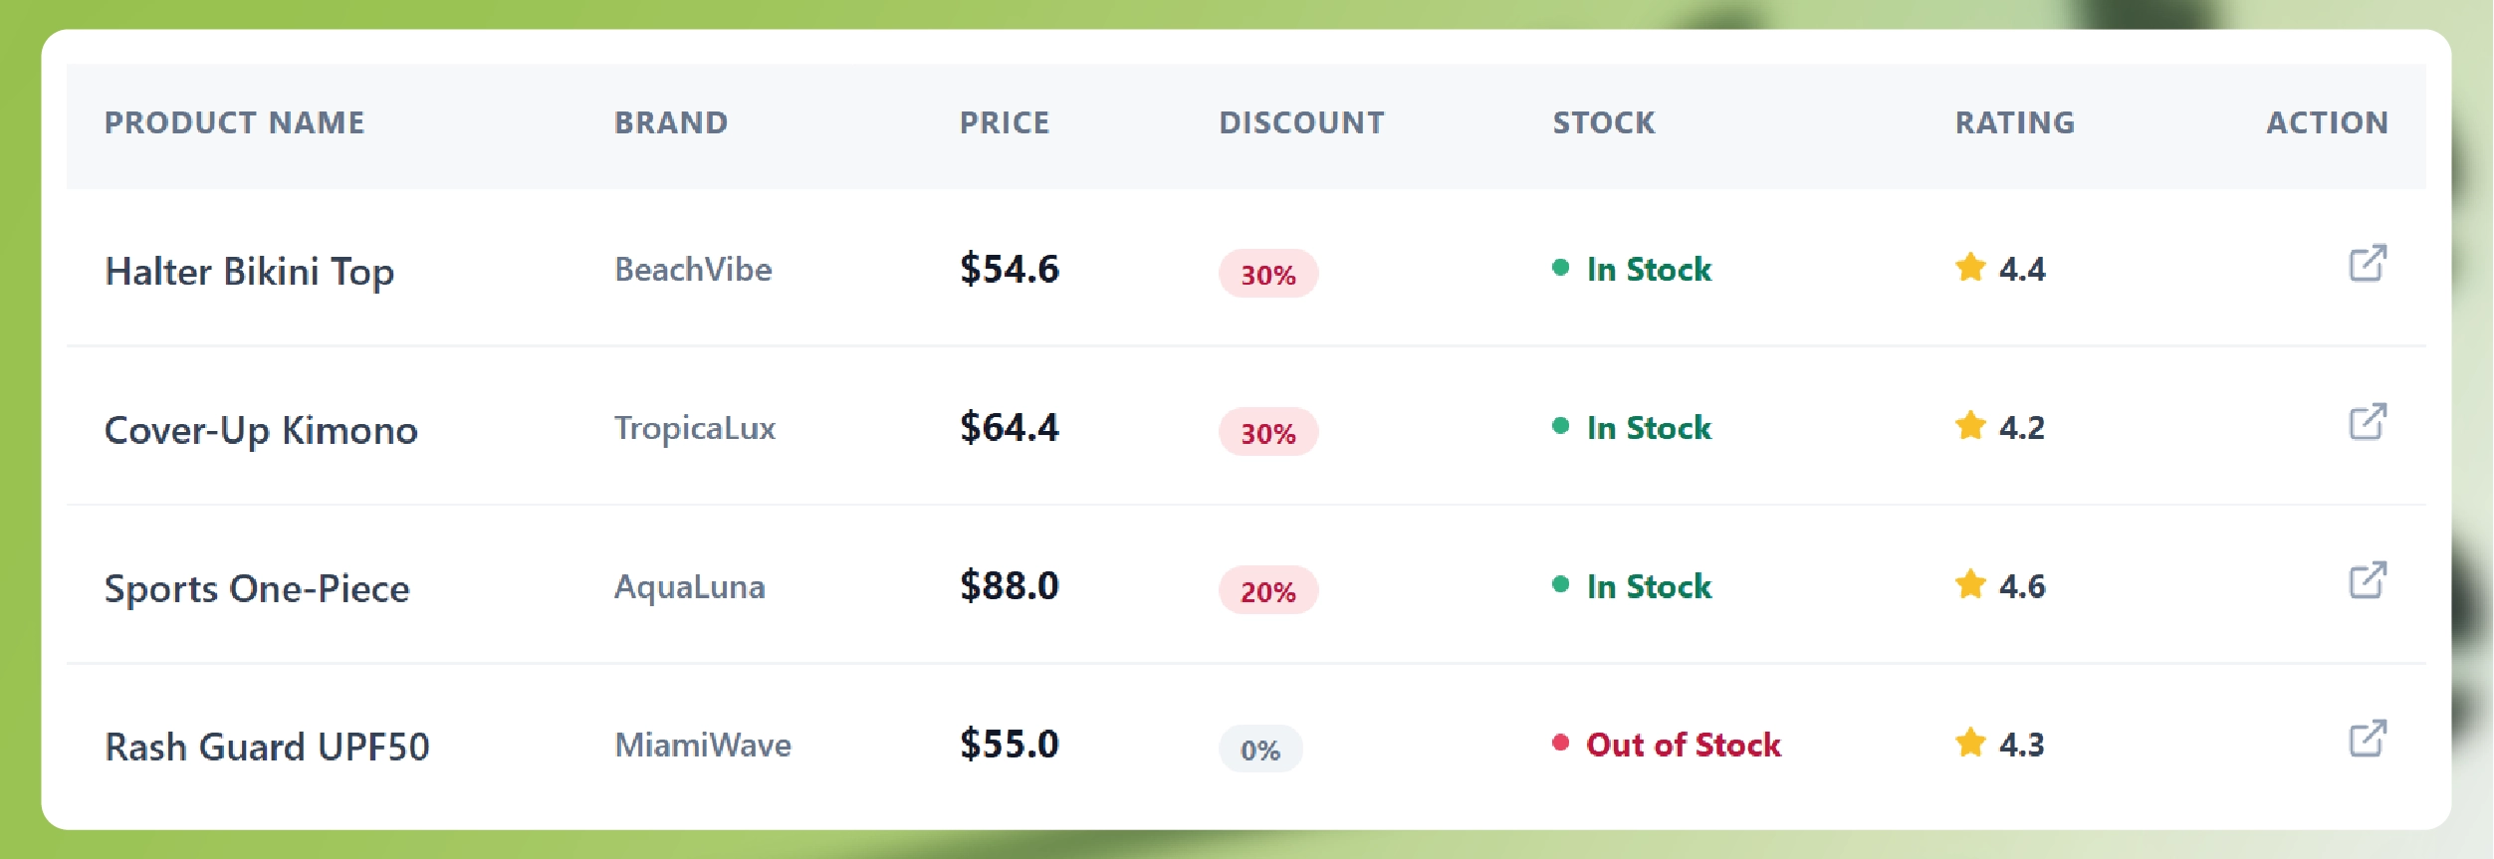Open the Cover-Up Kimono product name
This screenshot has height=859, width=2494.
tap(262, 430)
